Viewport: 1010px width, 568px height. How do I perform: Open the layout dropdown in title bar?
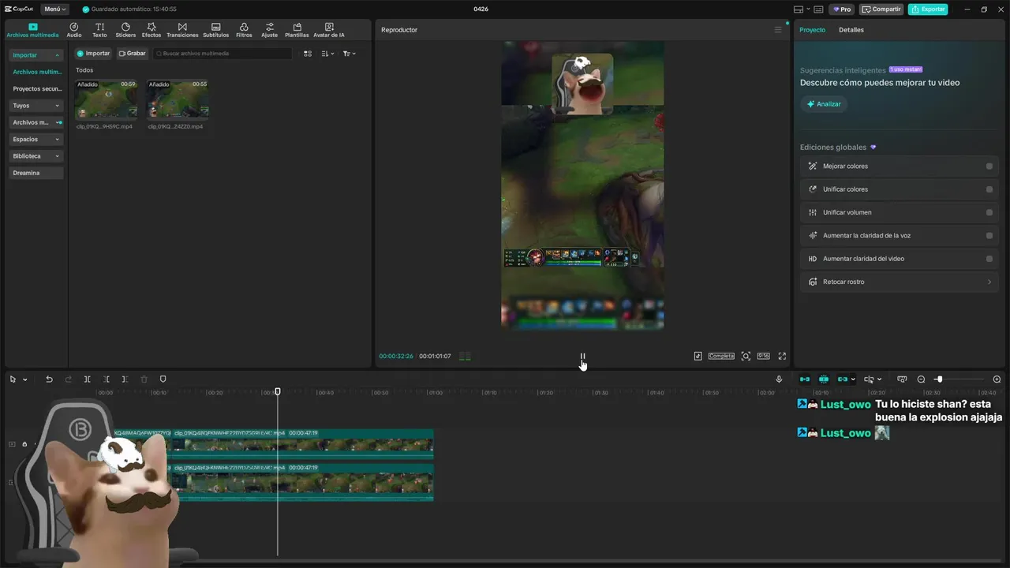click(801, 9)
